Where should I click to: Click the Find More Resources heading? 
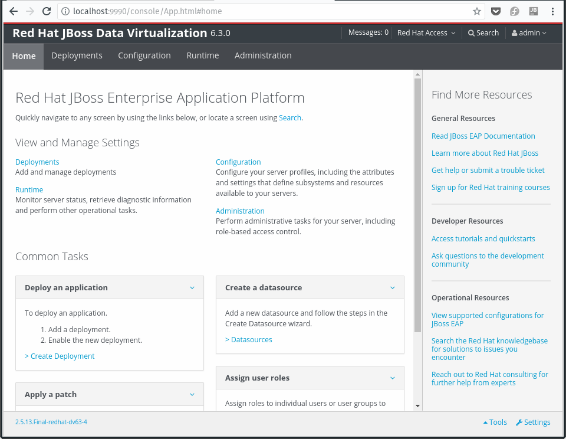482,94
